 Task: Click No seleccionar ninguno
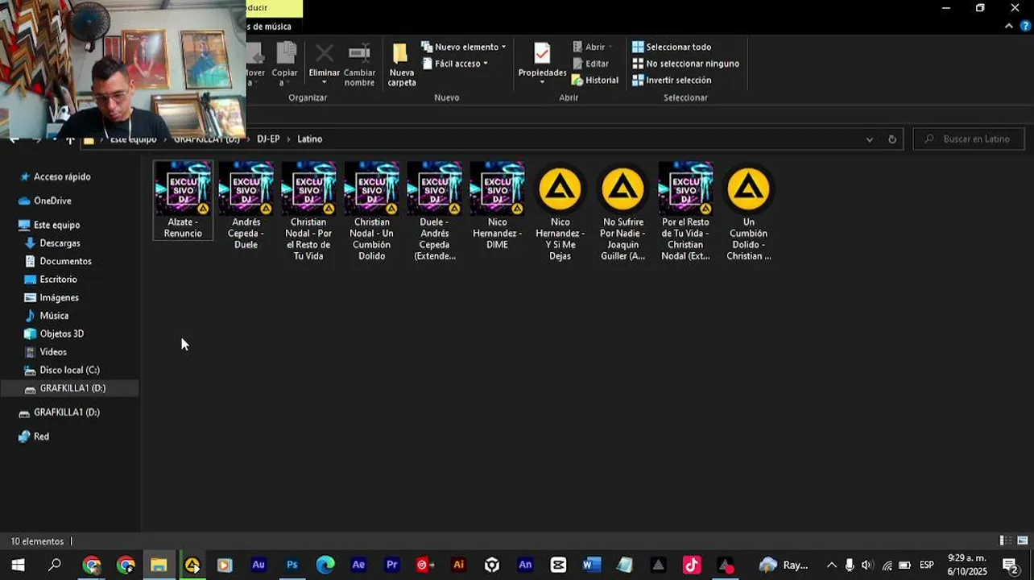click(685, 64)
